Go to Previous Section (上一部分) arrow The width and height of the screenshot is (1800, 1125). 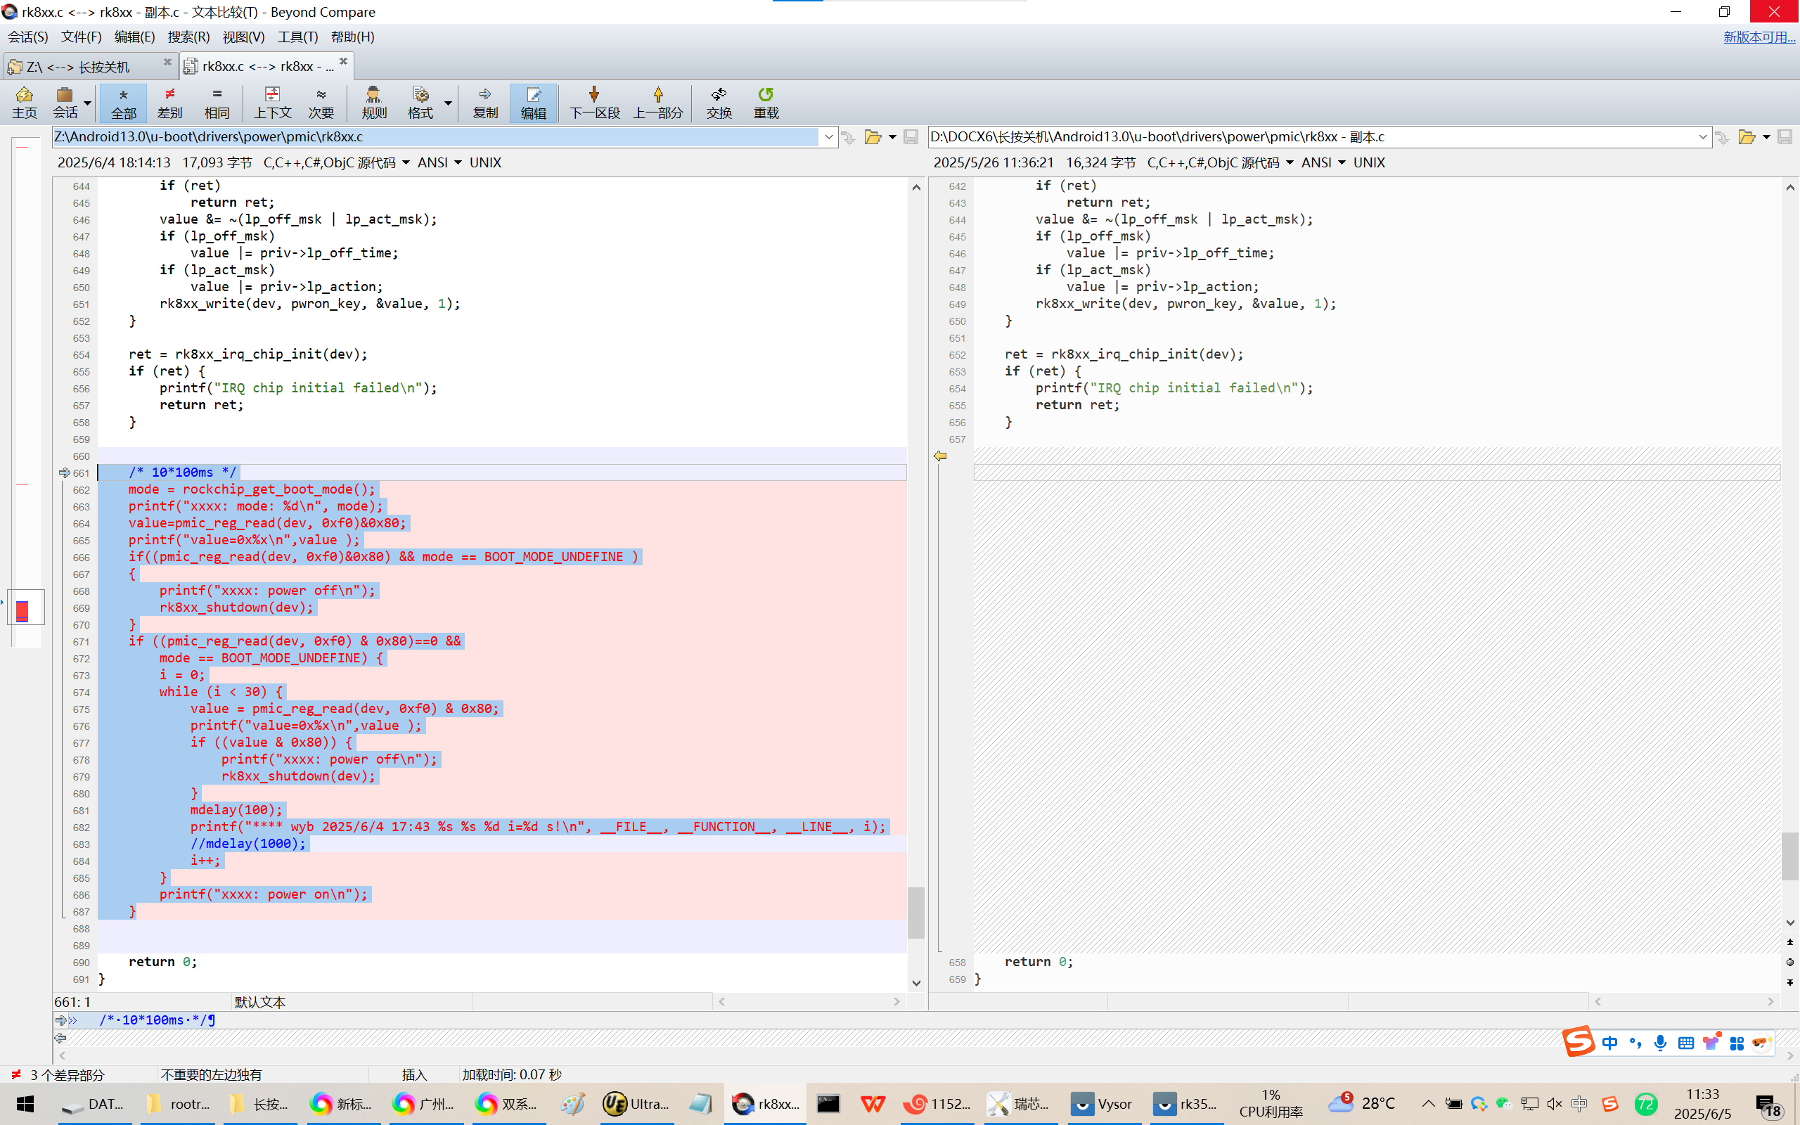(657, 102)
